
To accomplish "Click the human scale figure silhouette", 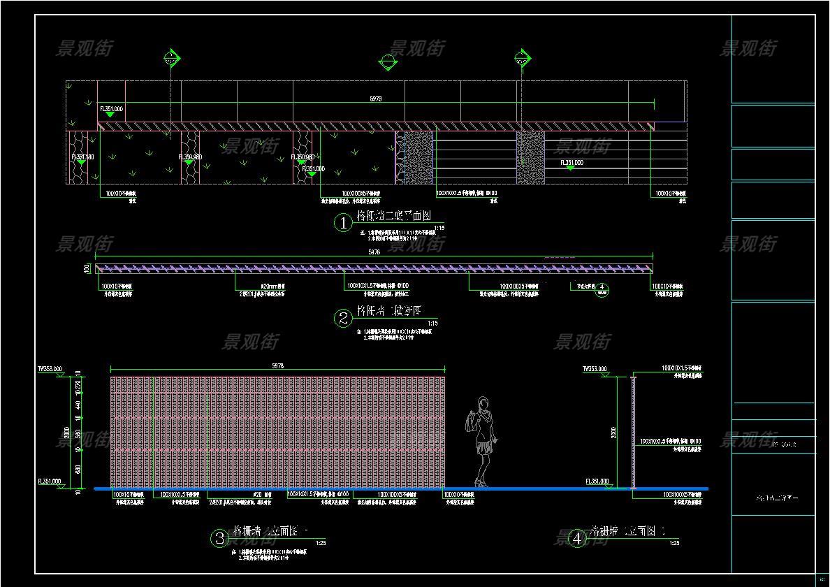I will 481,440.
